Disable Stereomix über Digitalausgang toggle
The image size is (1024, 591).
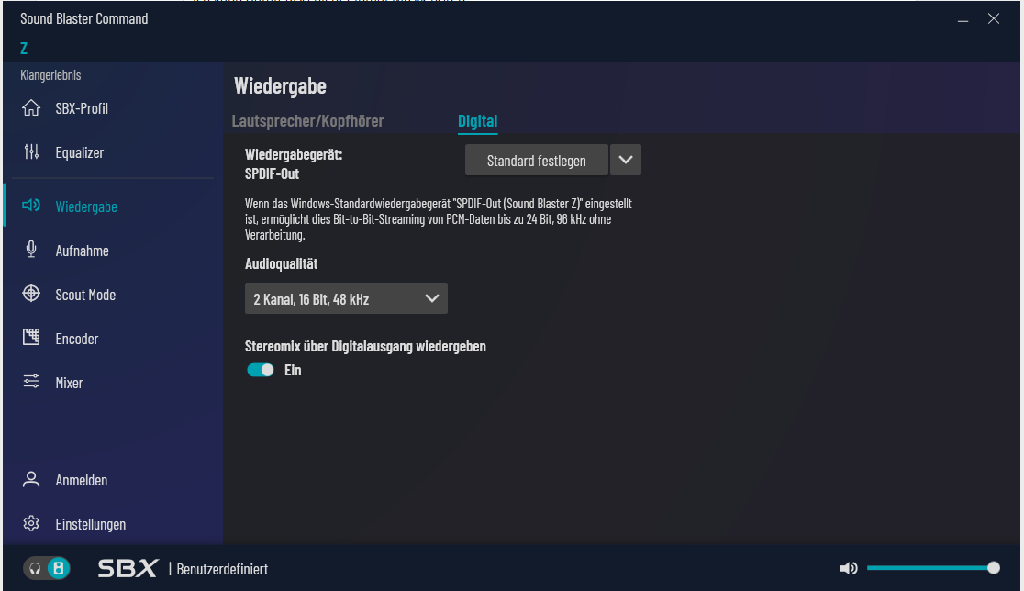pyautogui.click(x=261, y=370)
